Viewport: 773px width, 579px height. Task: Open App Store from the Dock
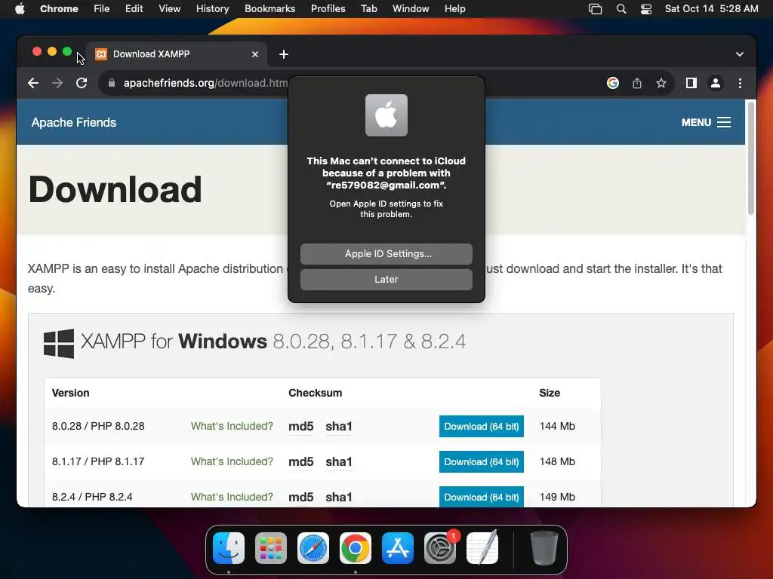click(x=397, y=548)
